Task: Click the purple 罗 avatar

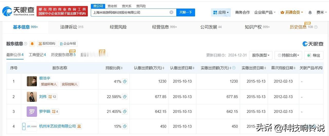Action: pyautogui.click(x=32, y=112)
